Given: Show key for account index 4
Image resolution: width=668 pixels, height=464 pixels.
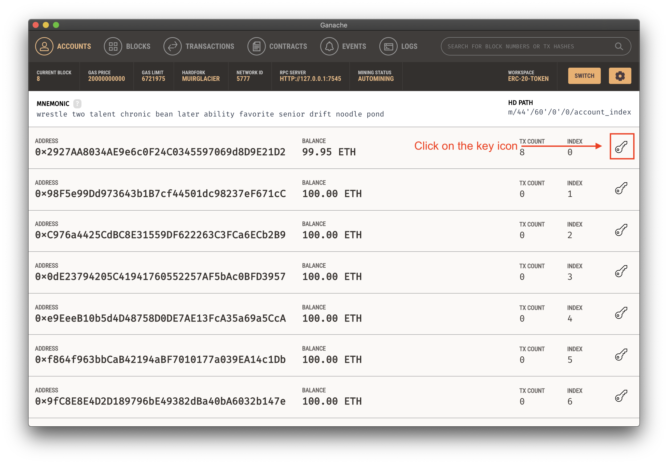Looking at the screenshot, I should click(621, 313).
